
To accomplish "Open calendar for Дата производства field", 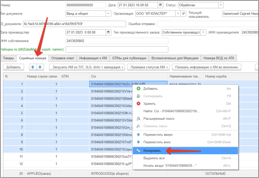I will pyautogui.click(x=108, y=32).
